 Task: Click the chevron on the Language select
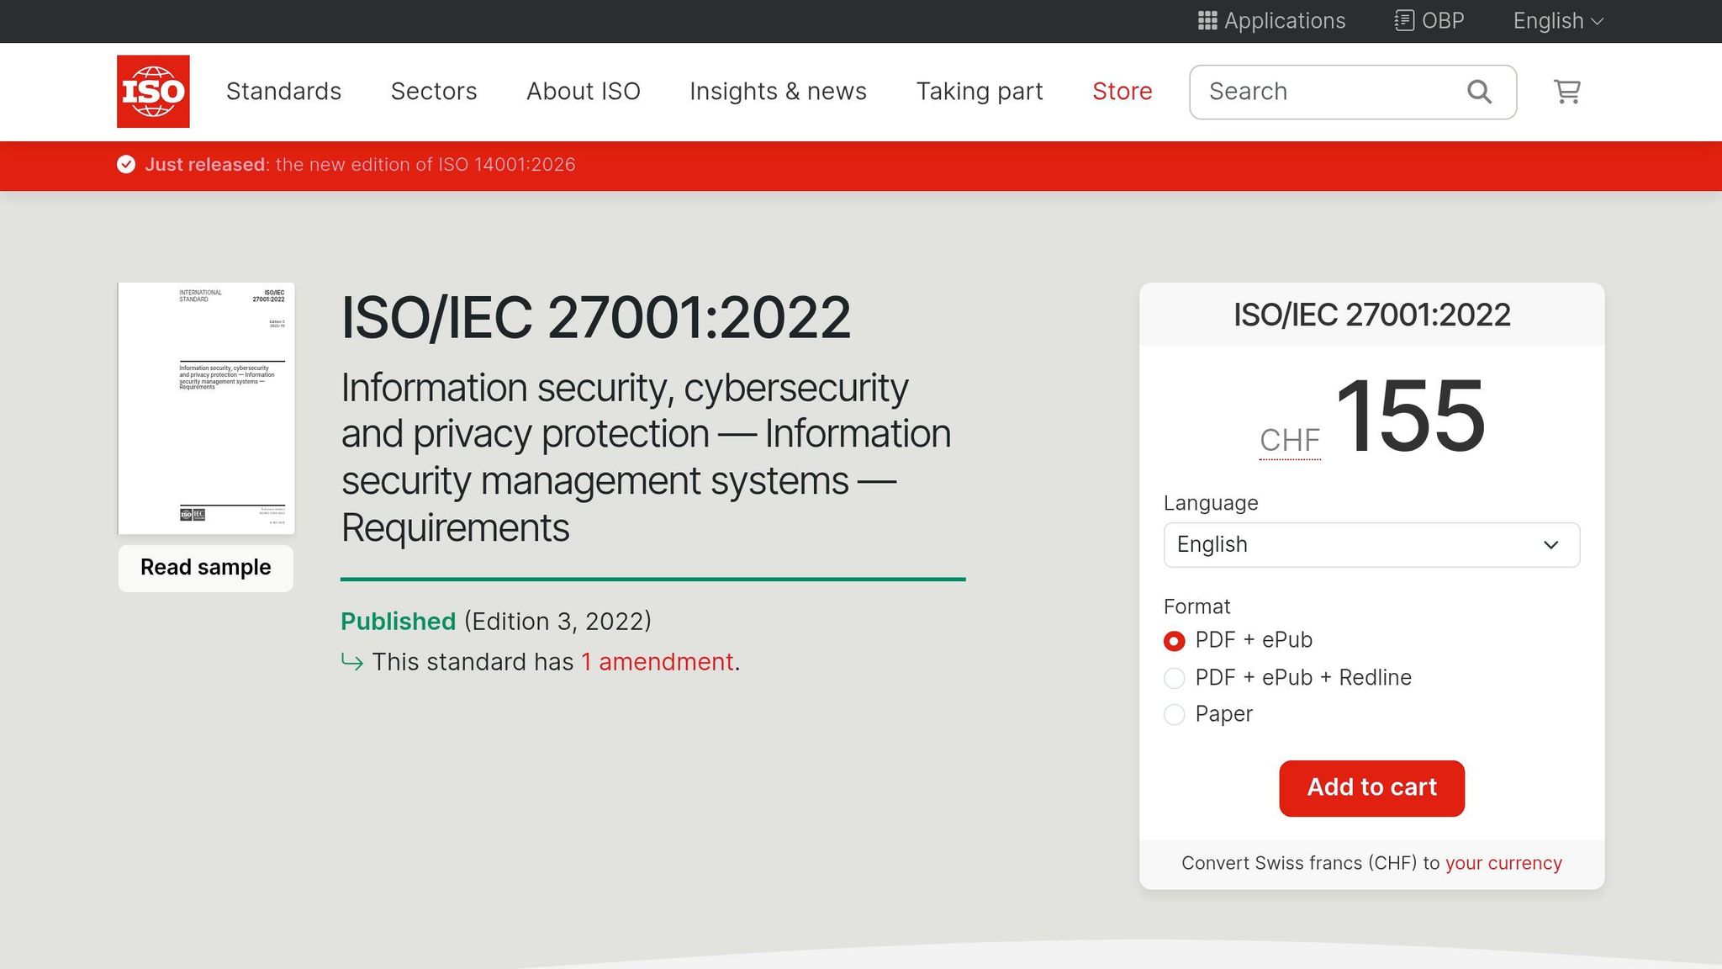point(1551,545)
